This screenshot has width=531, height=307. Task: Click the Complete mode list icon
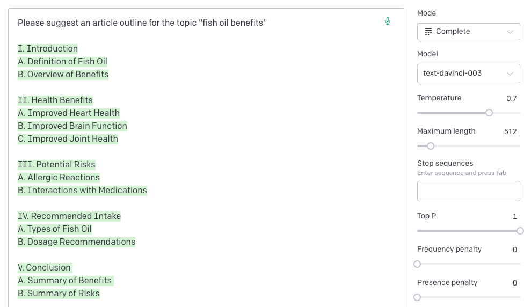(428, 32)
